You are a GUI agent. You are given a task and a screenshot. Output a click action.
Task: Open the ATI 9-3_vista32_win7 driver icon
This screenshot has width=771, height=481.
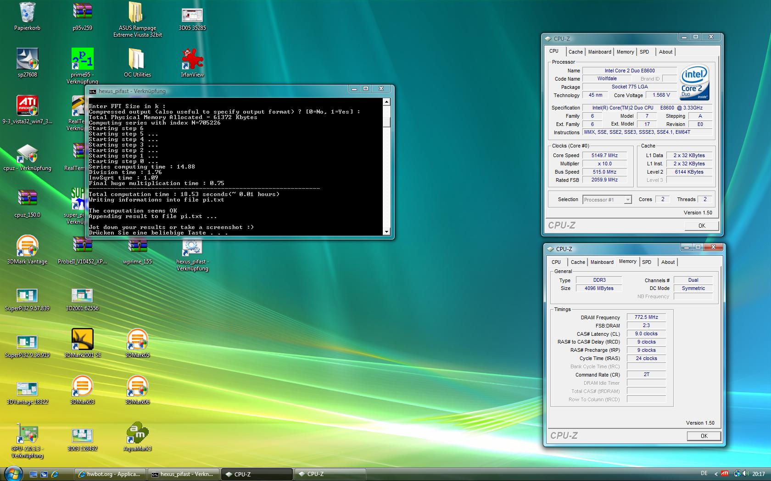pyautogui.click(x=27, y=110)
